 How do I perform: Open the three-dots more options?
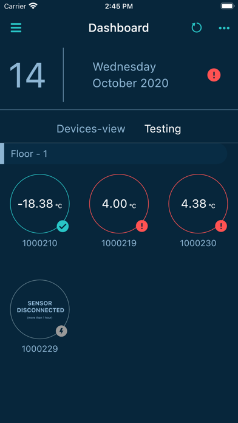pyautogui.click(x=224, y=28)
